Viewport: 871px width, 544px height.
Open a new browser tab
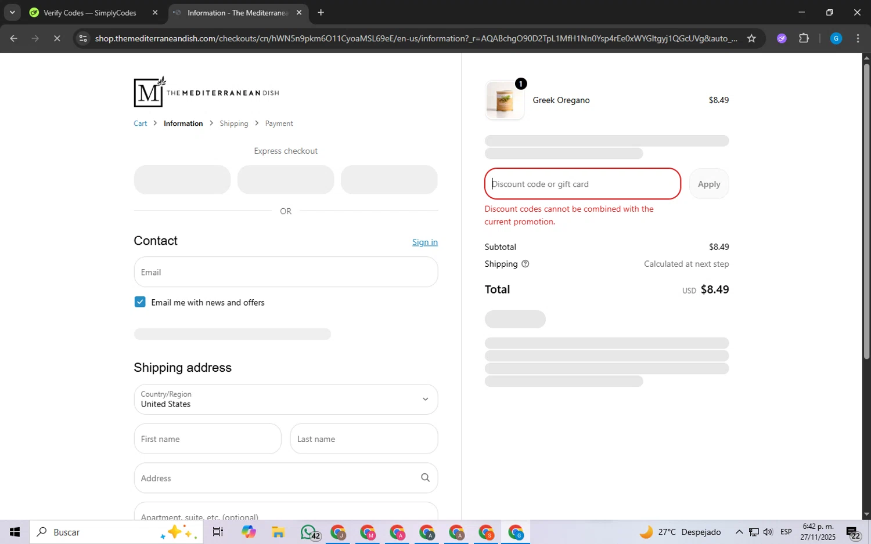click(x=321, y=13)
